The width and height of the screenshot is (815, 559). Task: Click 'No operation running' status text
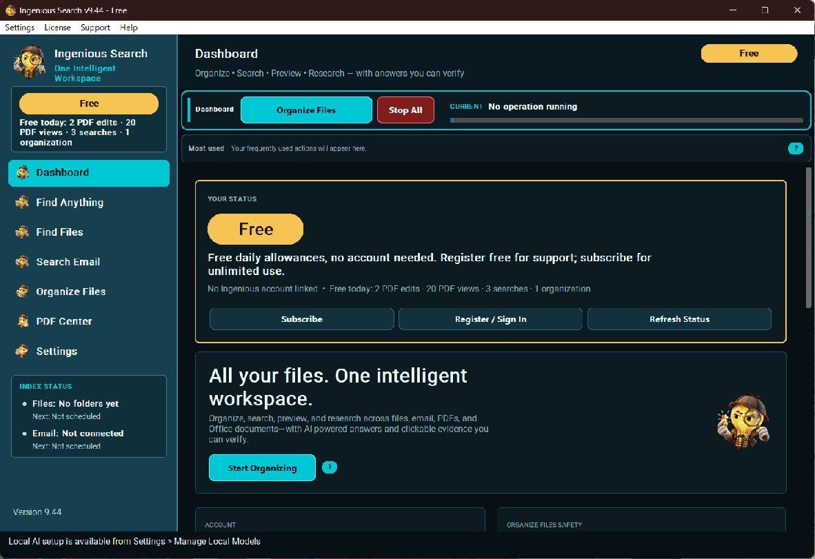point(533,107)
